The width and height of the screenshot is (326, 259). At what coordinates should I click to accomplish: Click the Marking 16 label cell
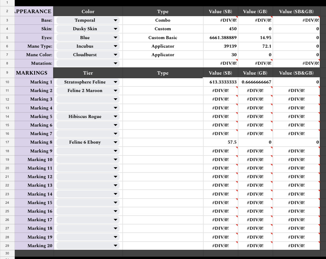(34, 211)
